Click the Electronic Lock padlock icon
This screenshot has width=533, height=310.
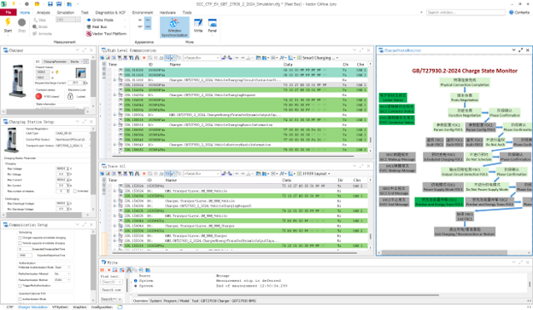click(70, 96)
